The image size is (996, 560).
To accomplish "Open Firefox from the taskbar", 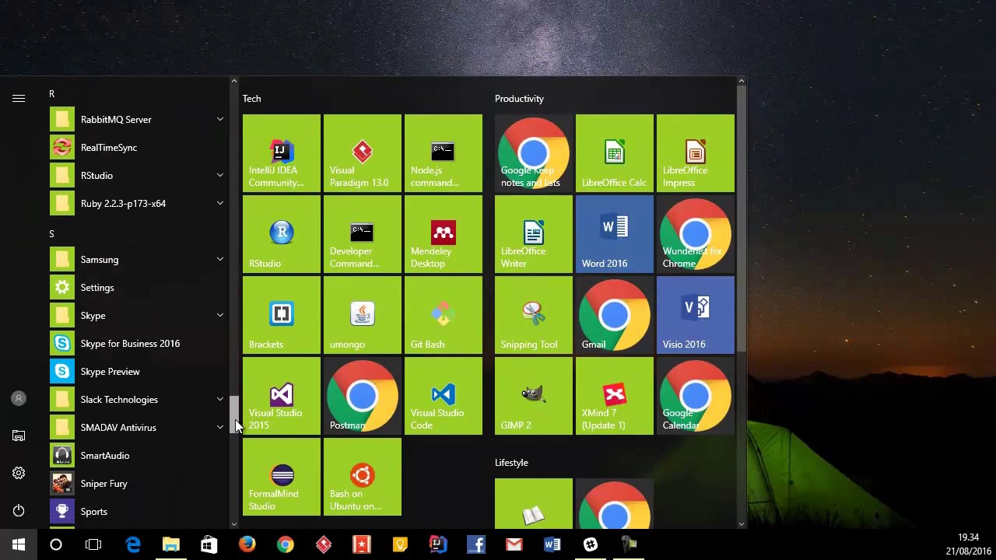I will click(247, 544).
